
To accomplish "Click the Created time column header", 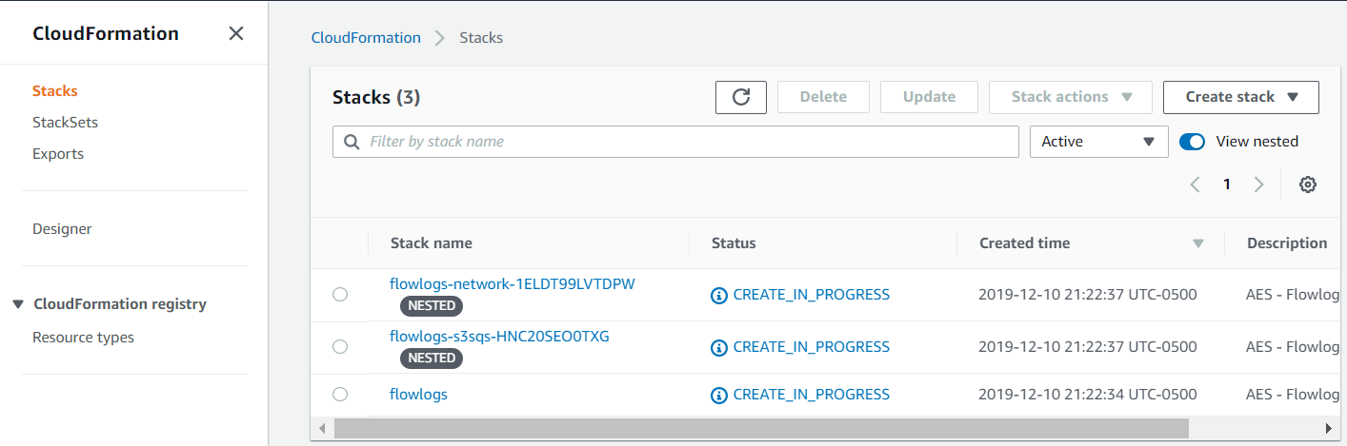I will (1024, 243).
